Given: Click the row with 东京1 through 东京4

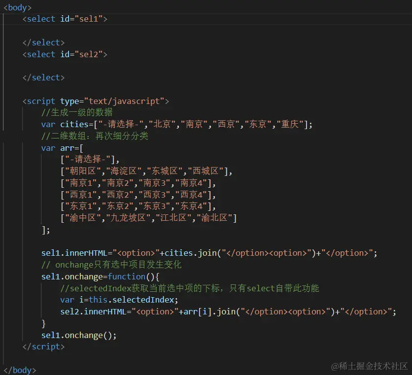Looking at the screenshot, I should pyautogui.click(x=138, y=206).
